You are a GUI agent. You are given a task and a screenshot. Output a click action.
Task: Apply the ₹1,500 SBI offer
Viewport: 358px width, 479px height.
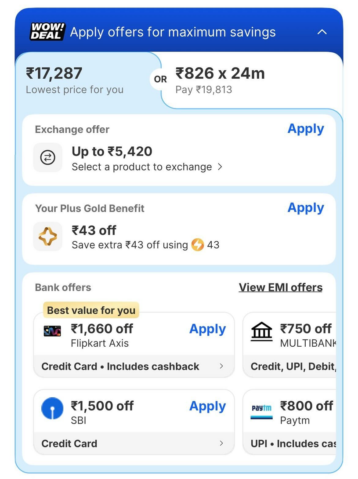click(207, 406)
